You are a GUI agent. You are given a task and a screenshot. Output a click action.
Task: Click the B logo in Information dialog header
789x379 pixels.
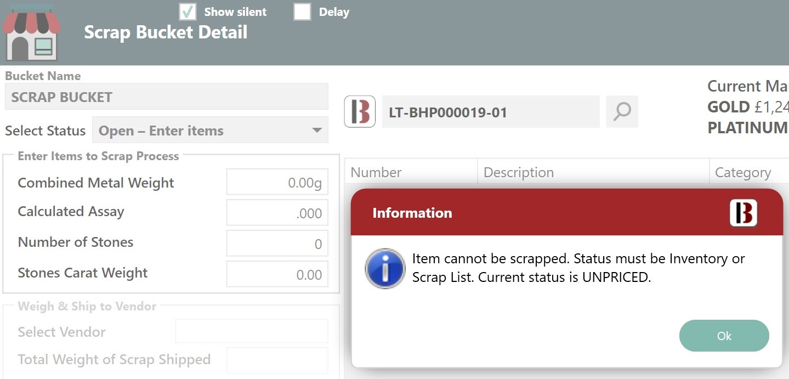tap(743, 213)
